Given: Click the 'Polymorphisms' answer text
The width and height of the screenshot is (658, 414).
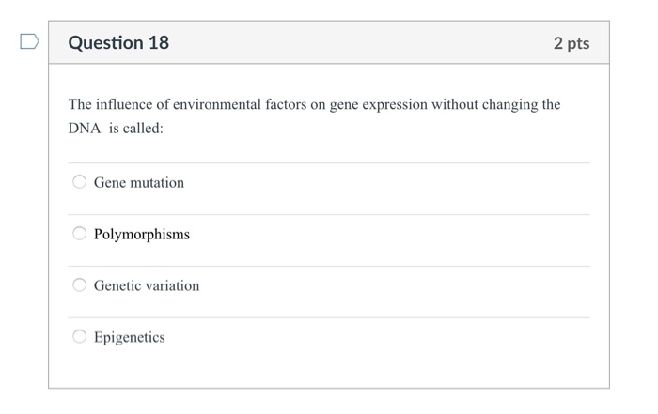Looking at the screenshot, I should point(142,234).
